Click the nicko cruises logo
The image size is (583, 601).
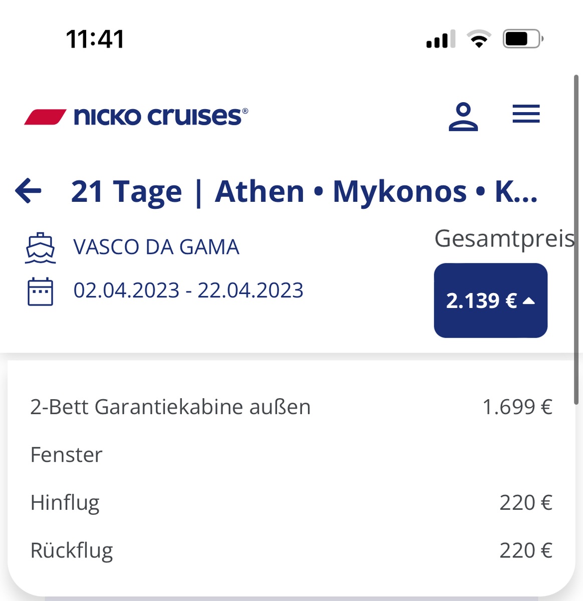tap(136, 116)
